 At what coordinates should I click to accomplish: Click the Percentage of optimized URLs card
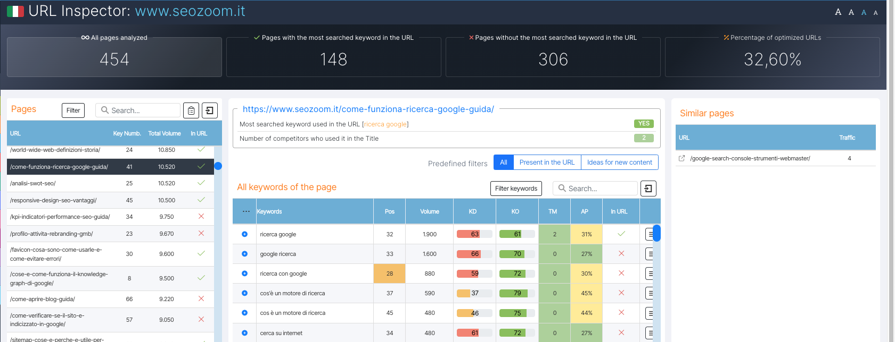(773, 57)
